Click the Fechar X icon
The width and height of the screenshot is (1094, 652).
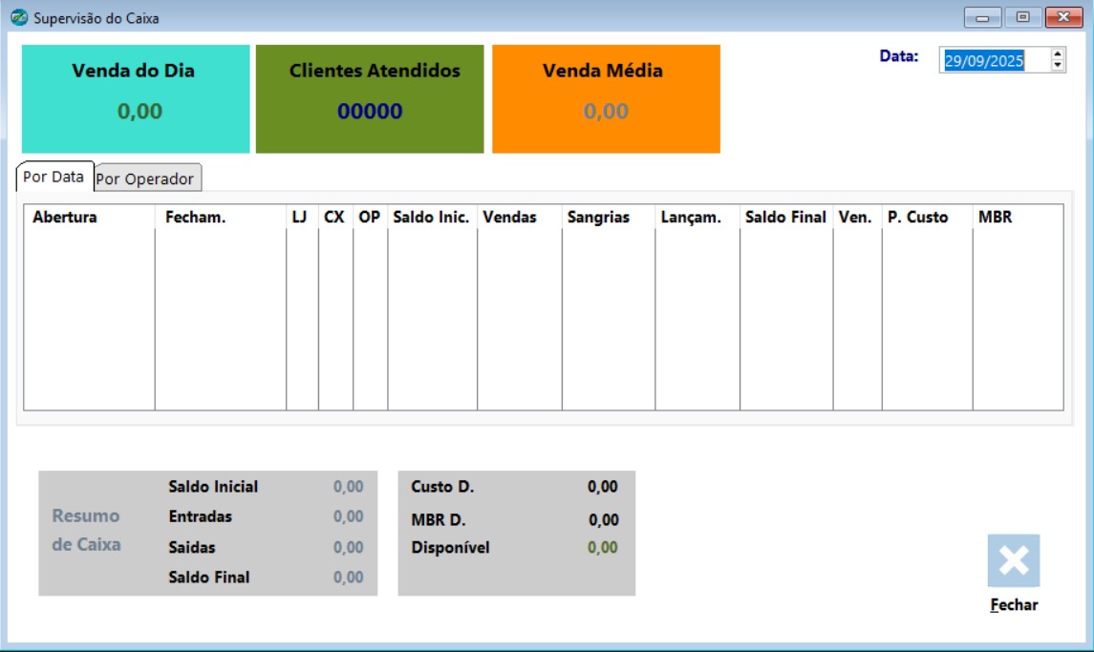(1013, 560)
